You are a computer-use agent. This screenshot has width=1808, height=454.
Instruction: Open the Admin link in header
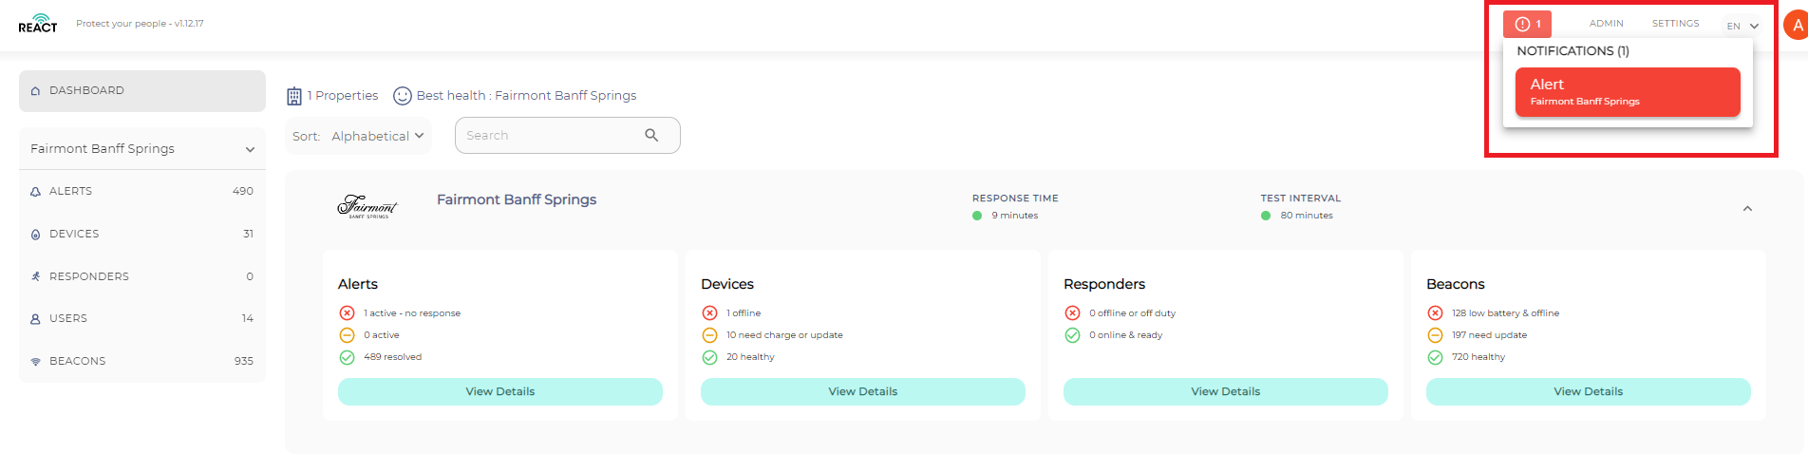[1607, 24]
